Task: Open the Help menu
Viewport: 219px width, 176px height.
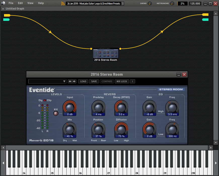Action: 41,3
